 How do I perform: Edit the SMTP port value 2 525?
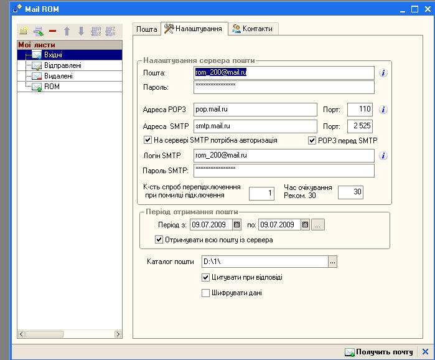coord(360,126)
